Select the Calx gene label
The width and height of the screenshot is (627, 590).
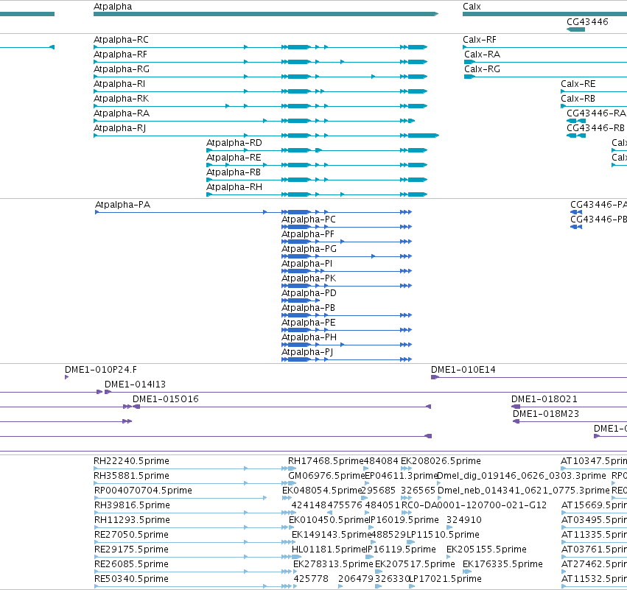click(472, 7)
